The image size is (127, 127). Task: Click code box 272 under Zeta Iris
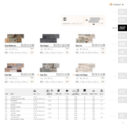[x=103, y=49]
